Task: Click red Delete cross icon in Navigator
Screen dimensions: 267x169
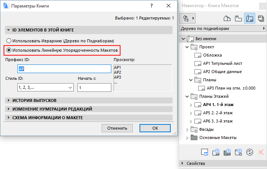Action: 261,152
